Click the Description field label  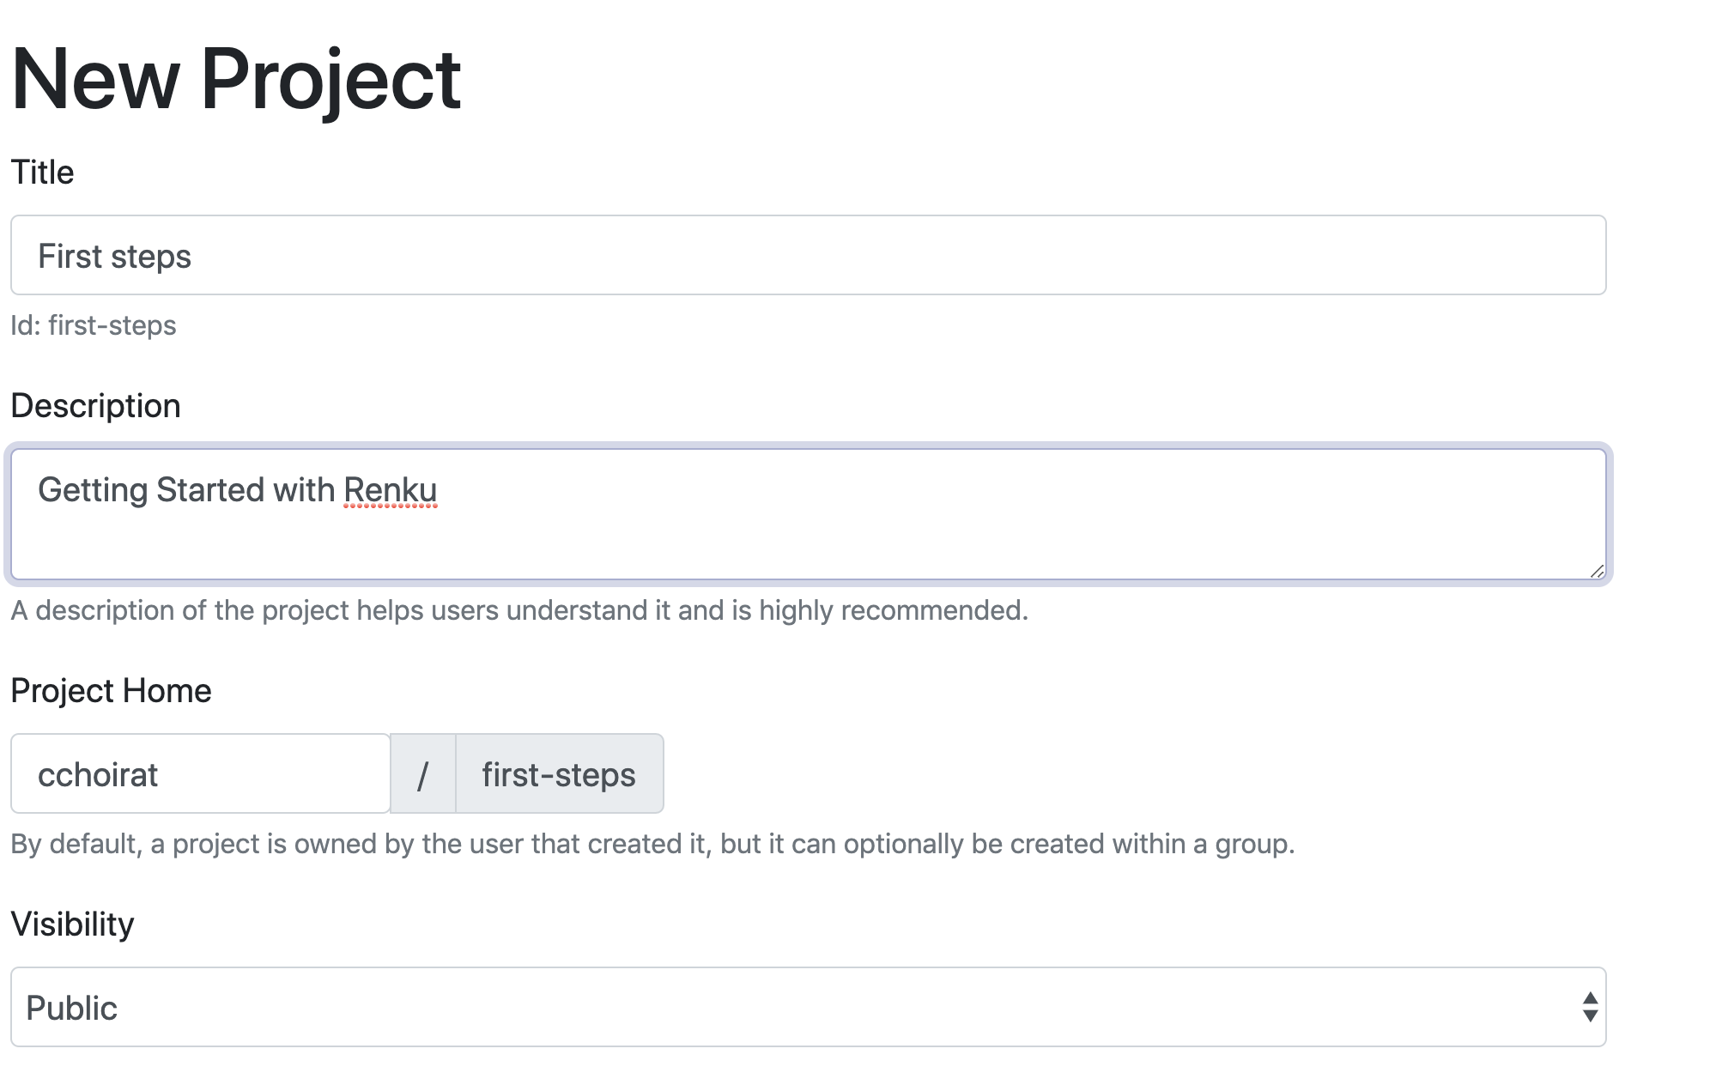94,404
